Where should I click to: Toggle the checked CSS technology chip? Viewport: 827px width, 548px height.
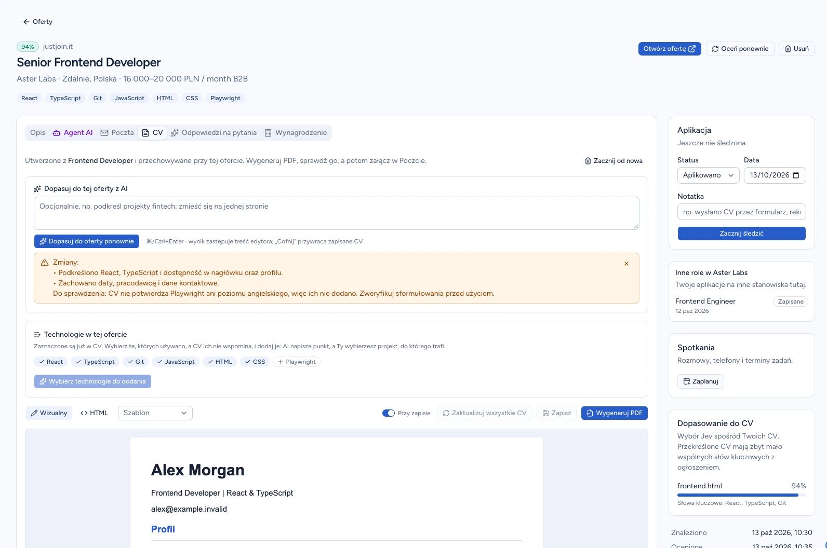(x=255, y=362)
